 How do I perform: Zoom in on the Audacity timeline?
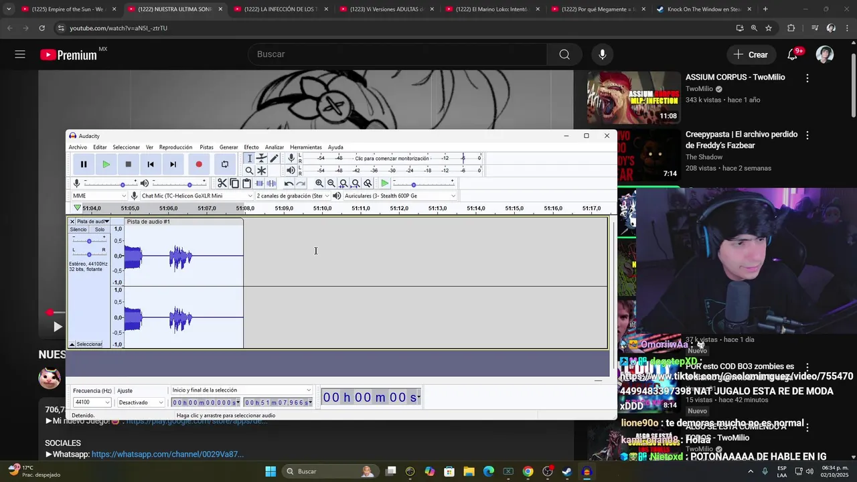pyautogui.click(x=319, y=183)
